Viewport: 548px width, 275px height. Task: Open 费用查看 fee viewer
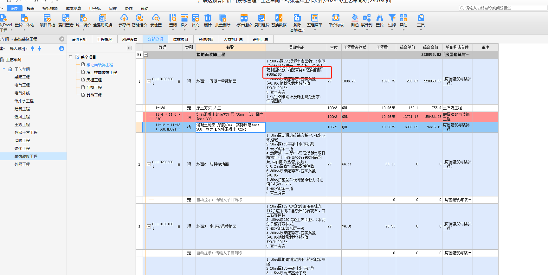[x=66, y=20]
